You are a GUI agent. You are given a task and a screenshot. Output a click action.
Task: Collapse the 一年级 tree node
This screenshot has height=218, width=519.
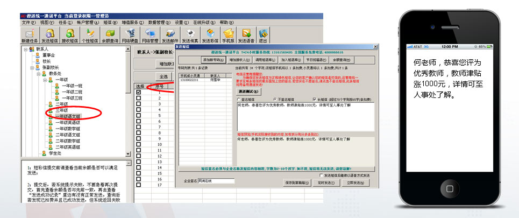45,79
